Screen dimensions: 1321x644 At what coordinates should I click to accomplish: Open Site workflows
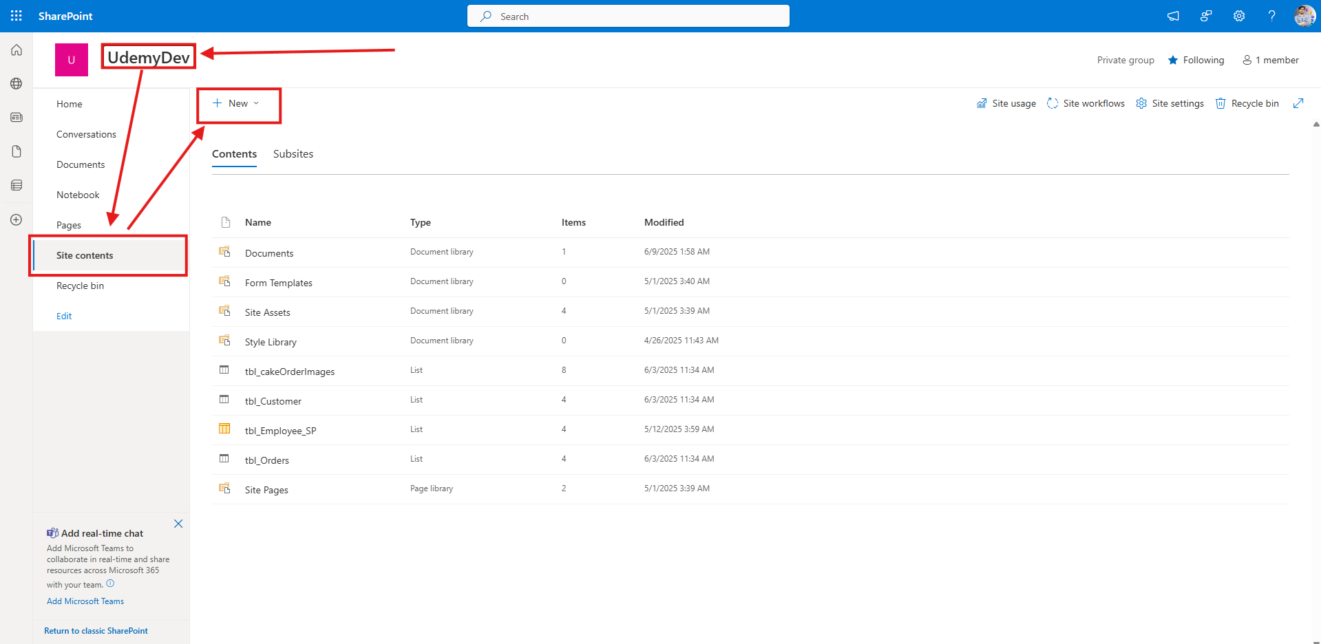pyautogui.click(x=1086, y=103)
